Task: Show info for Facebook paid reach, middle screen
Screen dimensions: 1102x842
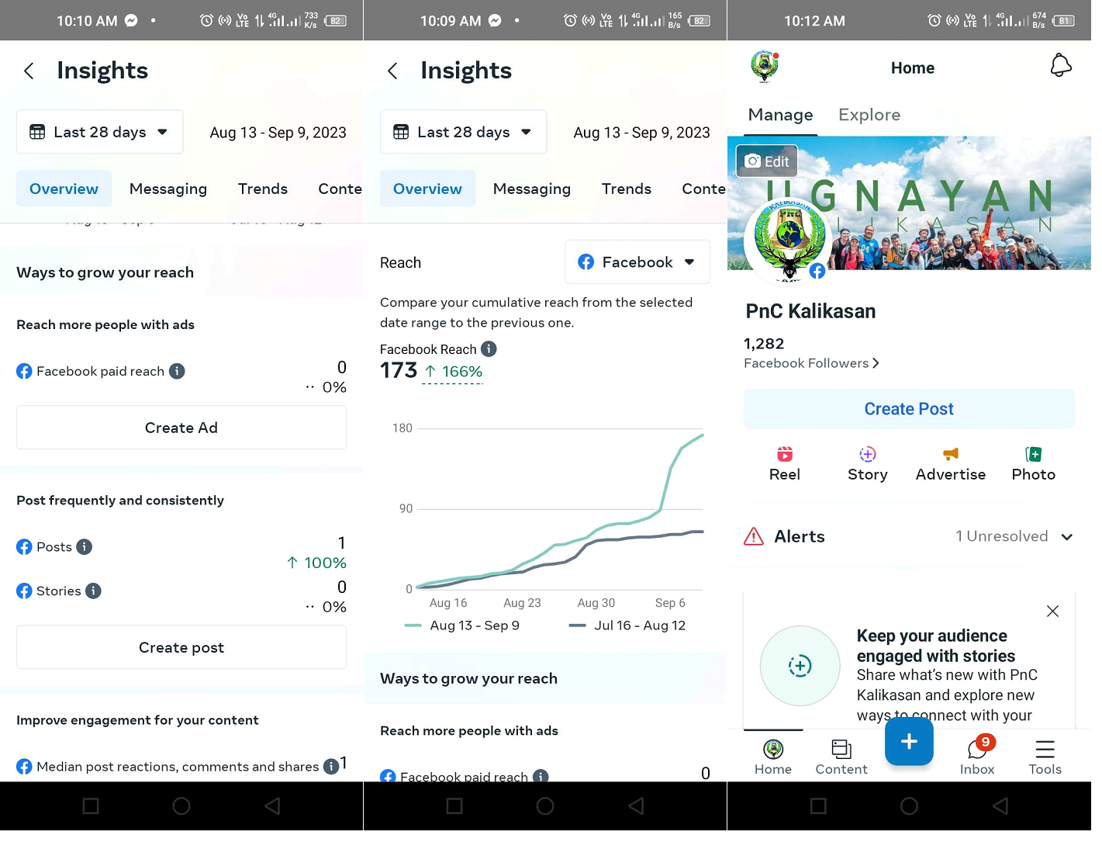Action: [x=541, y=776]
